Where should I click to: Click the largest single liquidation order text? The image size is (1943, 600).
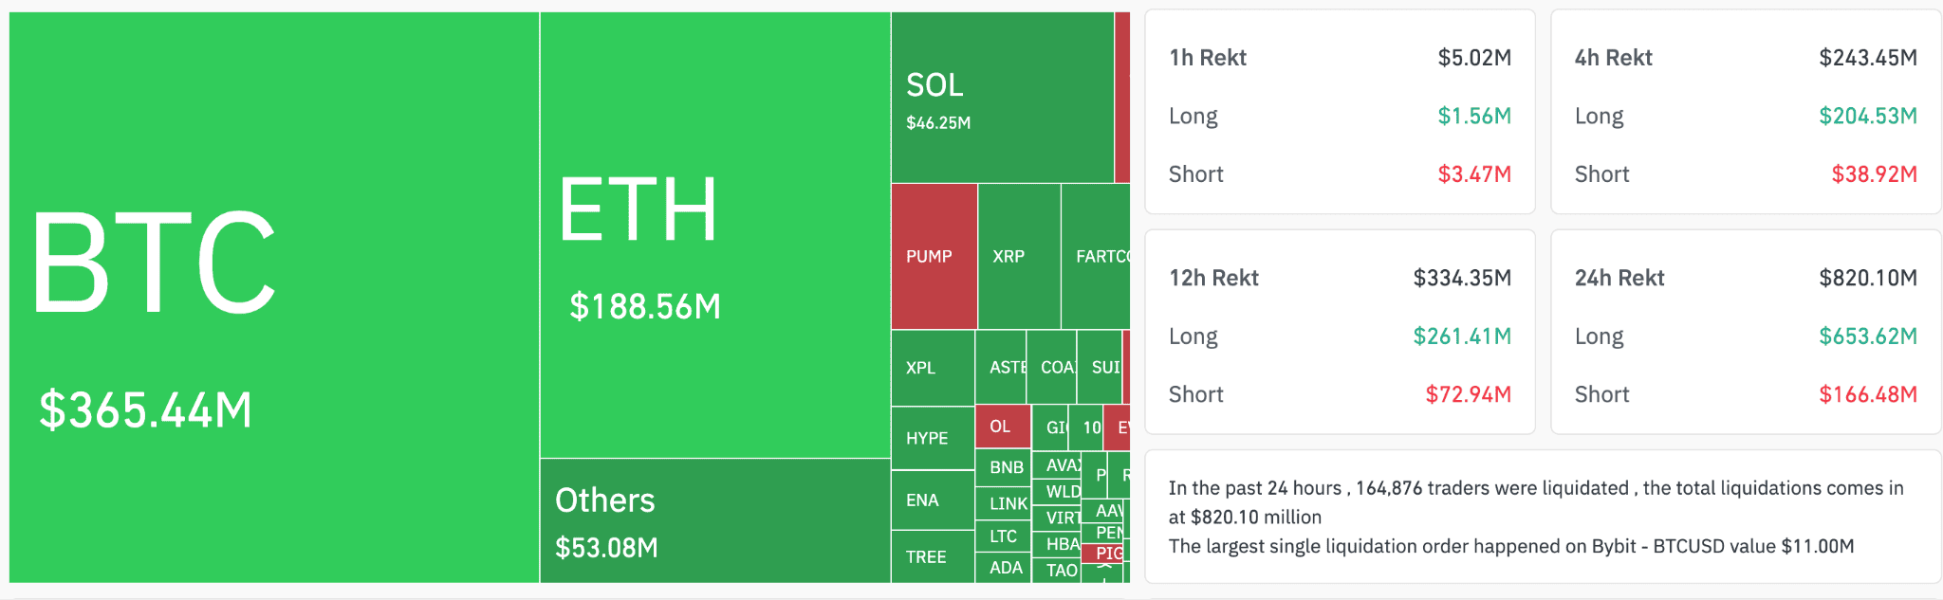point(1510,546)
